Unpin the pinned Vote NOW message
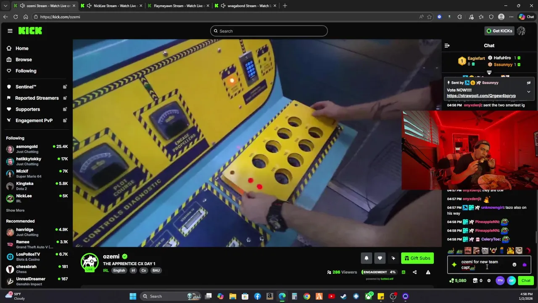Screen dimensions: 538x303 pos(529,83)
